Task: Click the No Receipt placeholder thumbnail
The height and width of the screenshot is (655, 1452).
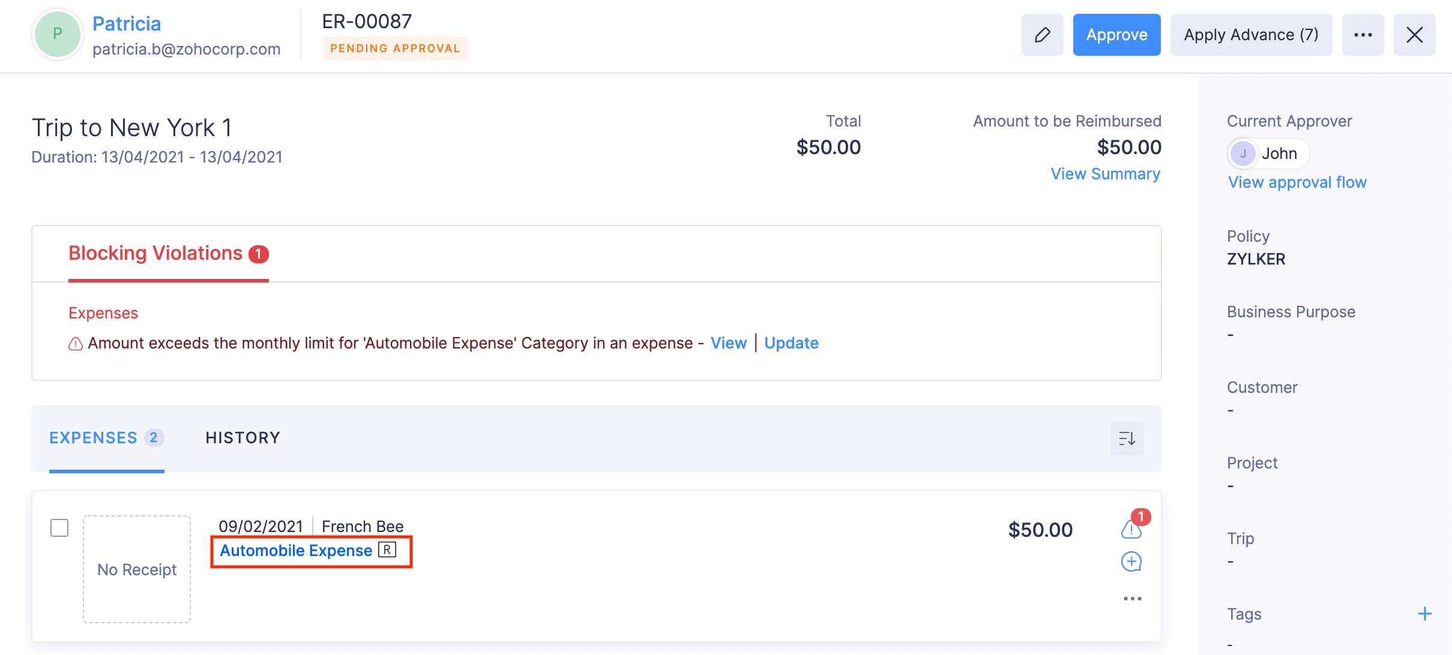Action: point(137,569)
